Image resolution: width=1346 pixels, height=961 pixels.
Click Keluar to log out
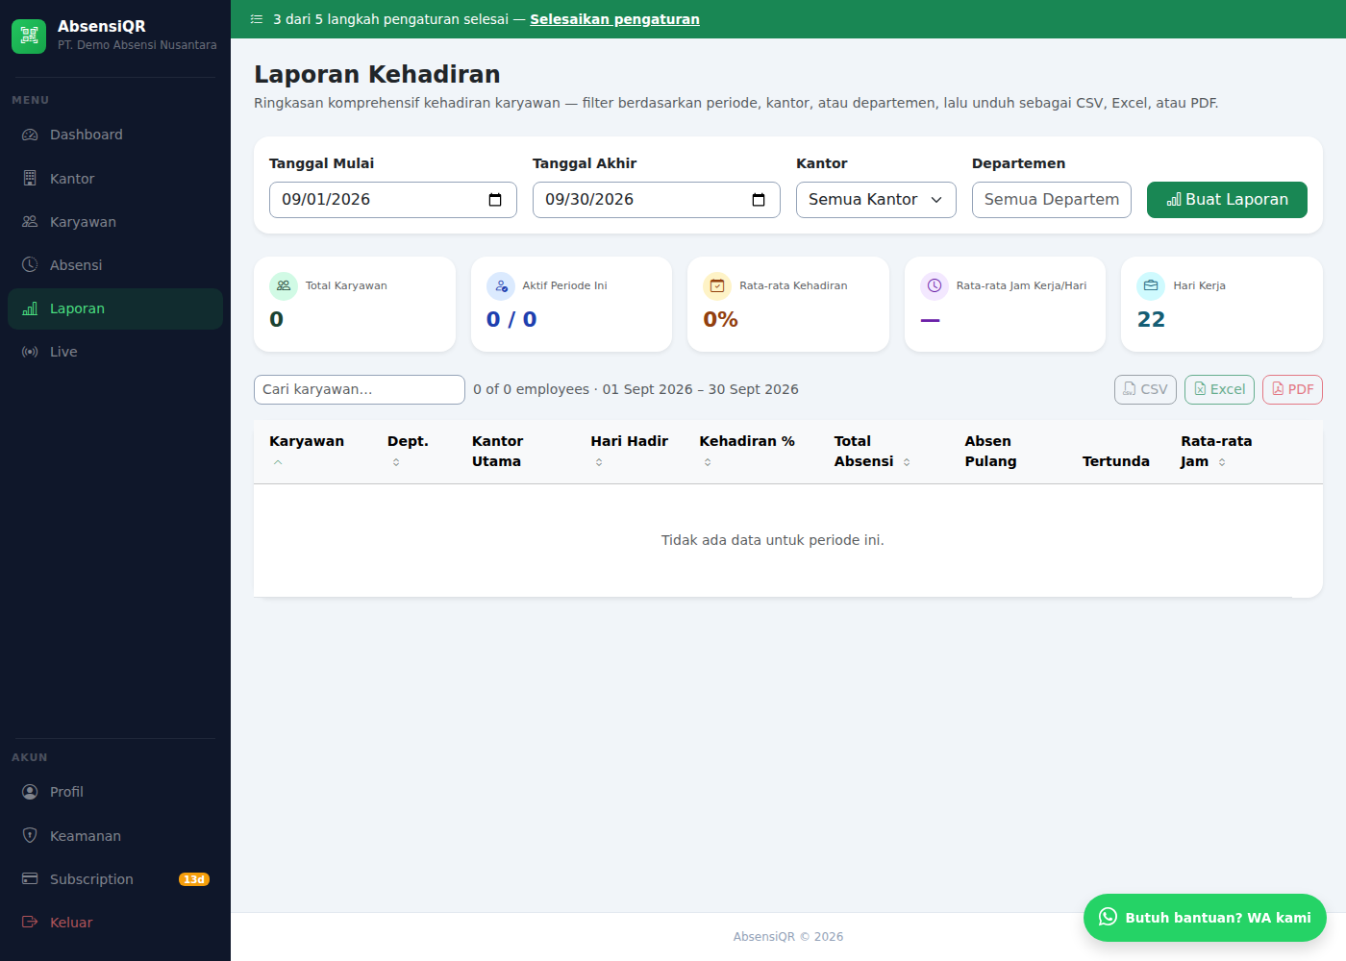[x=115, y=923]
